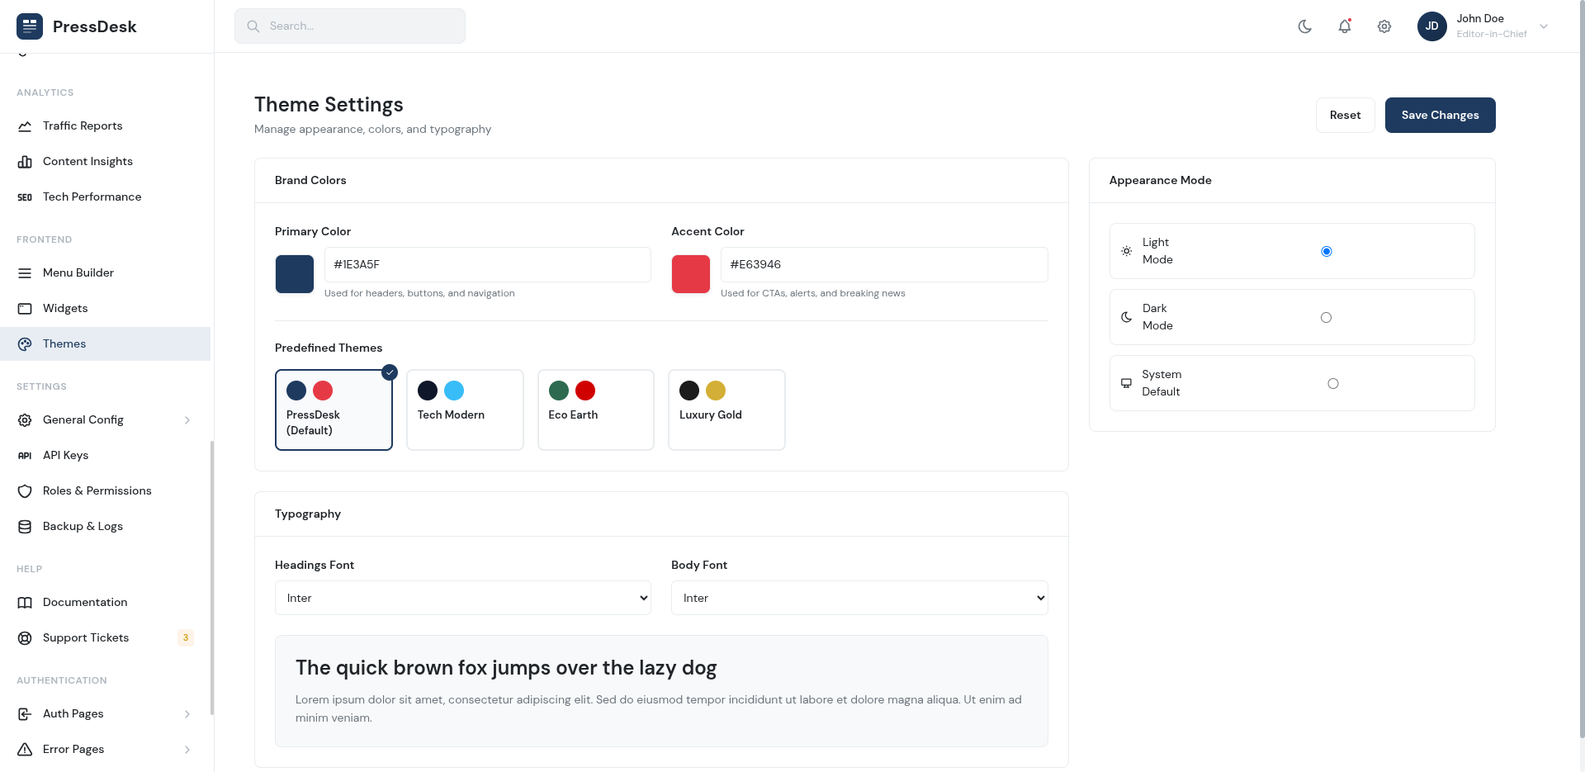Choose the Luxury Gold predefined theme
Screen dimensions: 1585x772
[726, 410]
